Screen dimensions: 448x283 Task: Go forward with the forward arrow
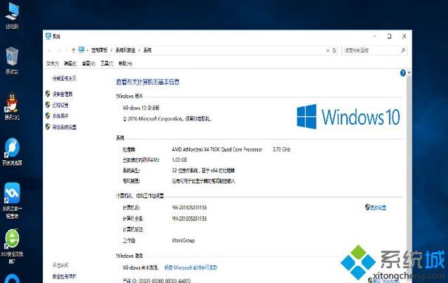59,50
